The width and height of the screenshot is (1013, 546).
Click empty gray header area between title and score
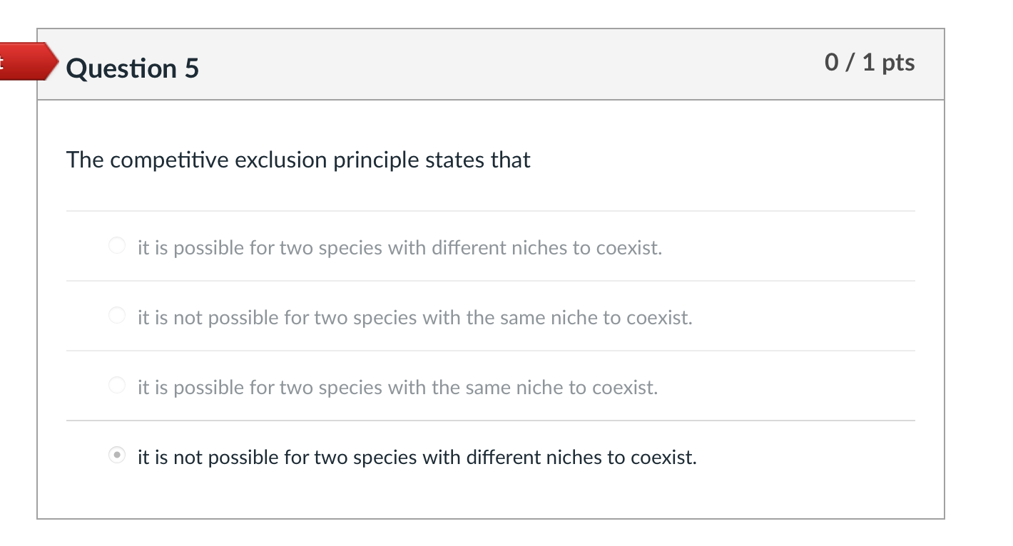(499, 64)
